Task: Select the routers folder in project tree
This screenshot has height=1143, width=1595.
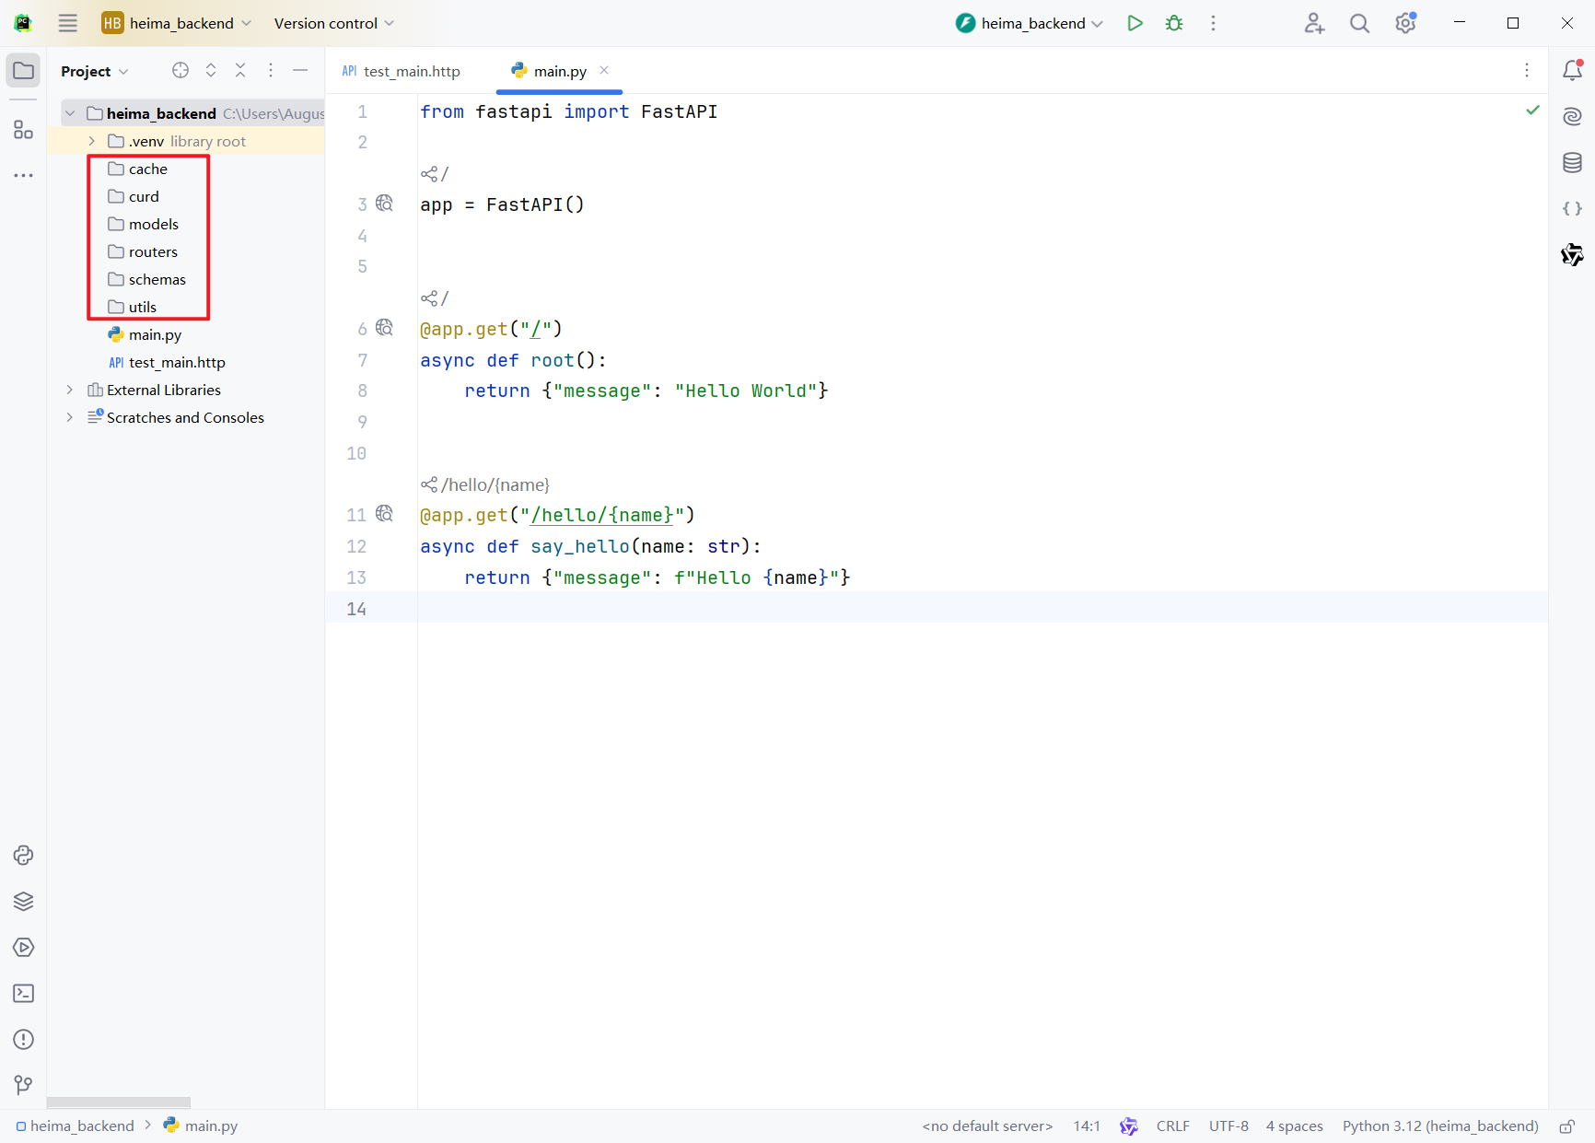Action: pyautogui.click(x=153, y=251)
